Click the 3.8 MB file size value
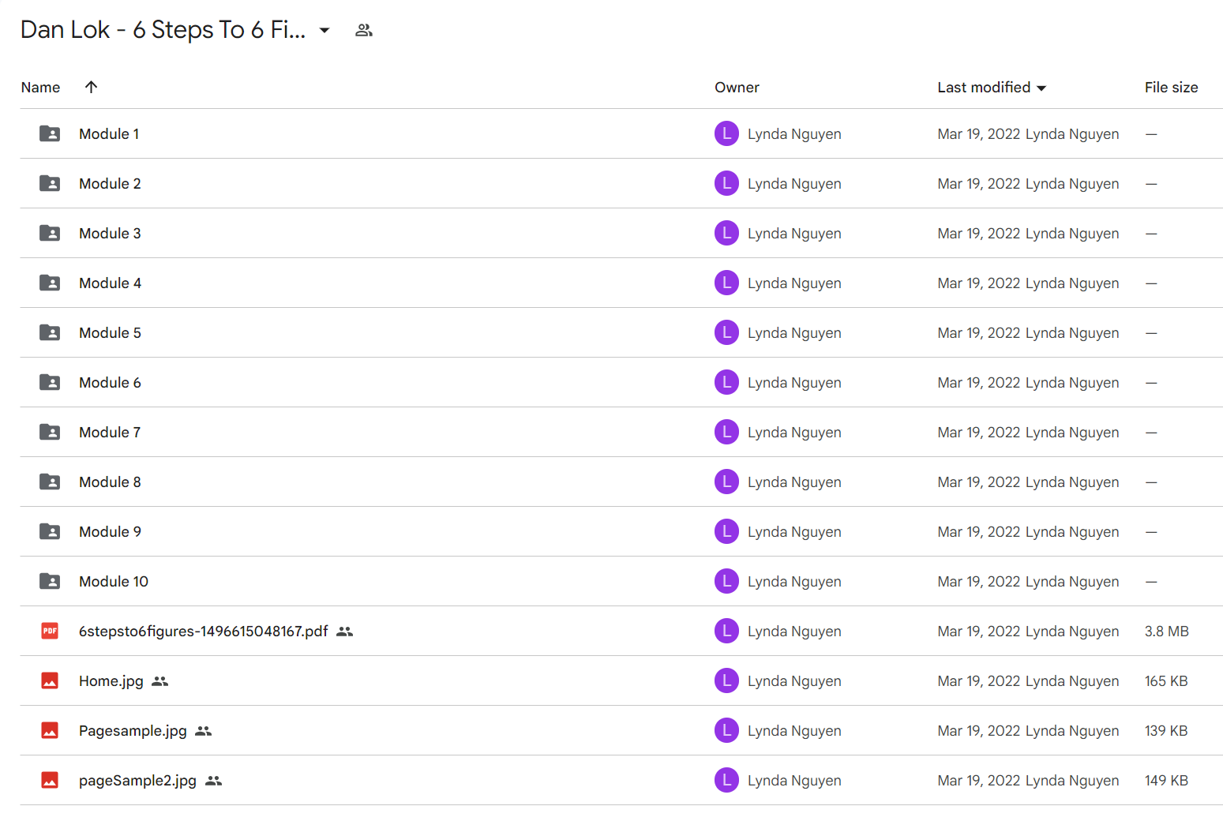This screenshot has height=821, width=1223. click(x=1166, y=632)
